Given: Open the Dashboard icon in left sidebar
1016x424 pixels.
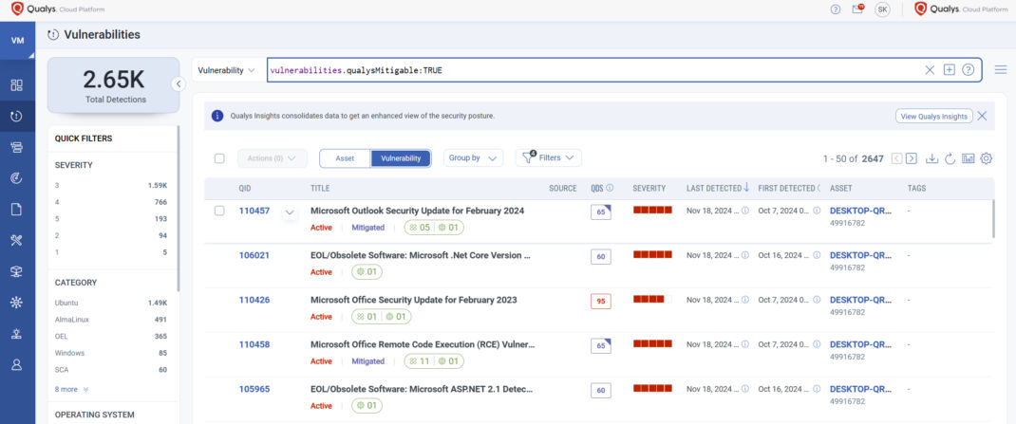Looking at the screenshot, I should tap(17, 85).
